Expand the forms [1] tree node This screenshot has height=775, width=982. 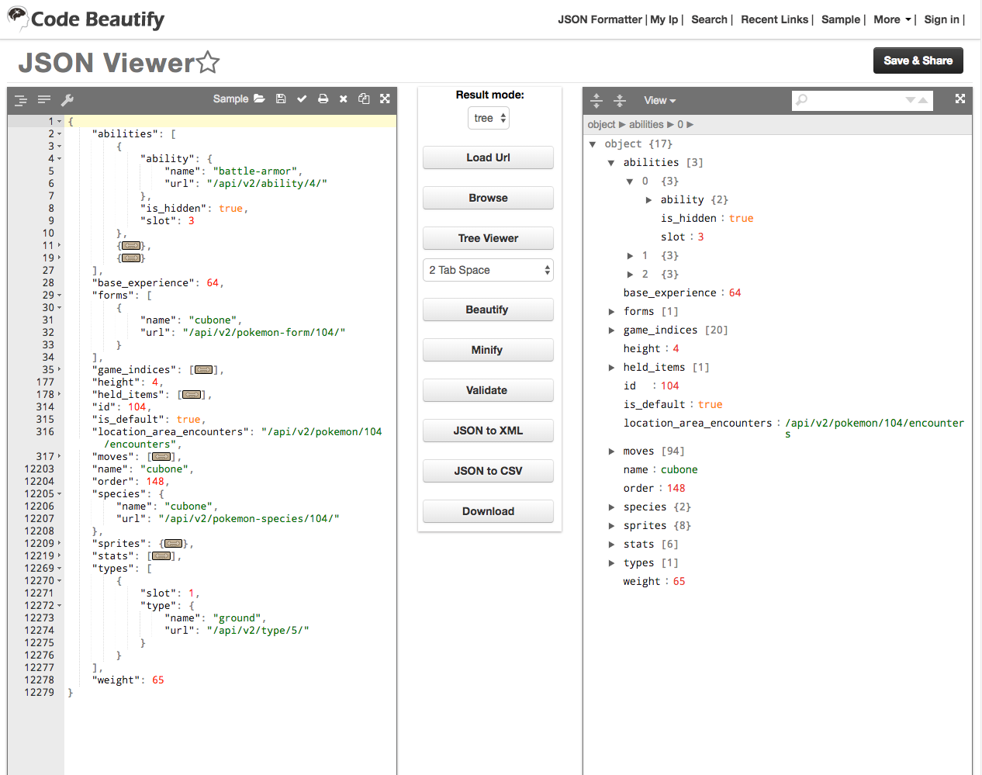click(x=611, y=312)
